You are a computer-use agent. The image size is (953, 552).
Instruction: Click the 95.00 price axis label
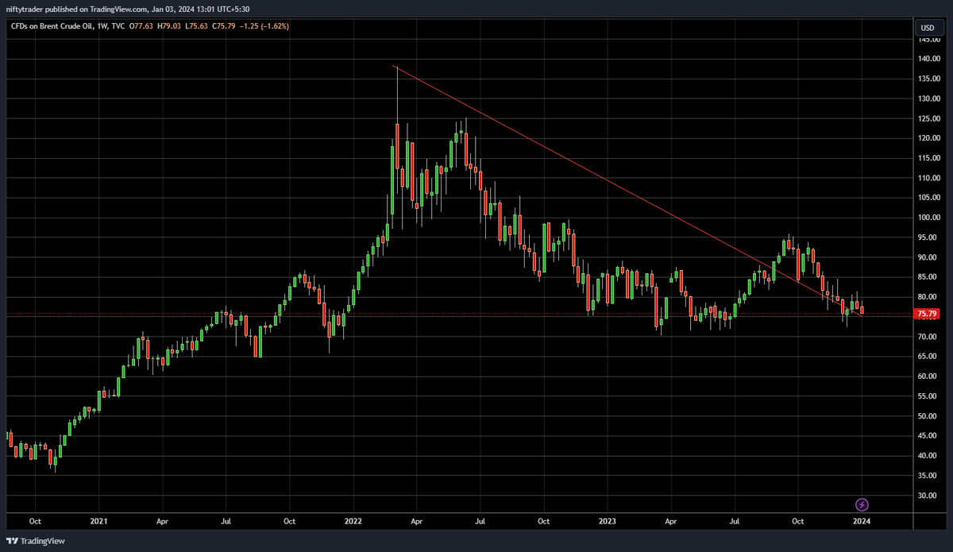coord(928,237)
